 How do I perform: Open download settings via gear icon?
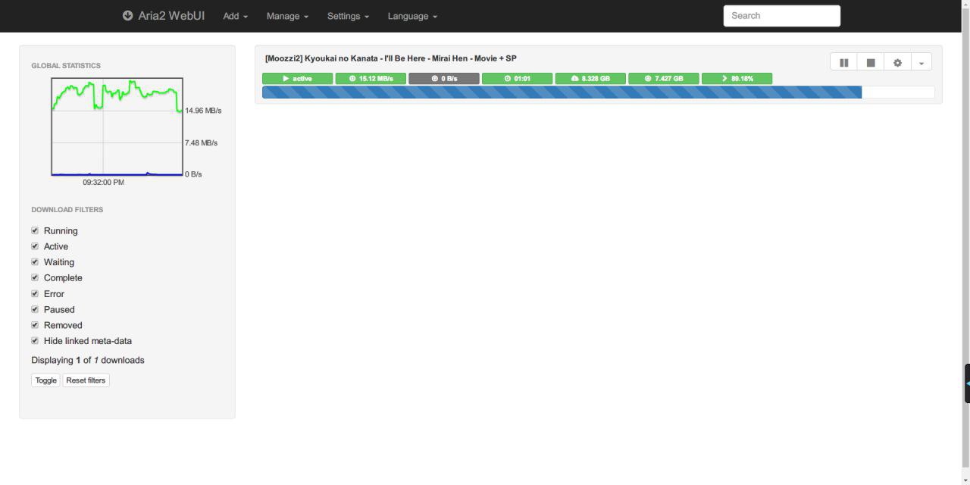point(897,63)
